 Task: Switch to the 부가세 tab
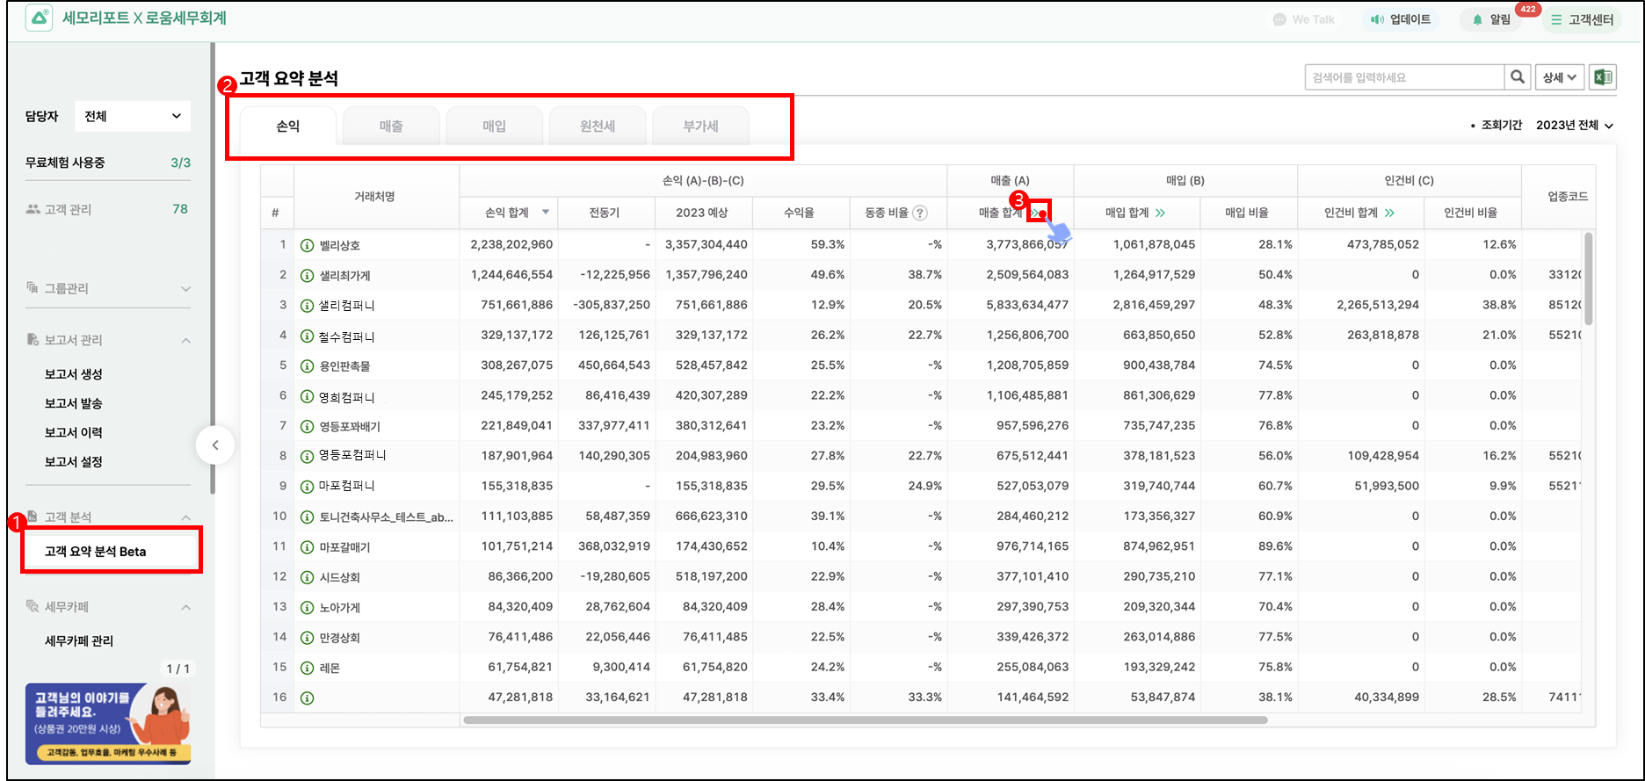point(700,127)
